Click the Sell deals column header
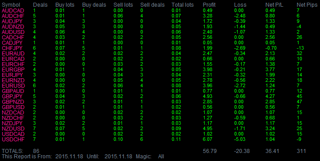This screenshot has height=161, width=320. point(152,5)
